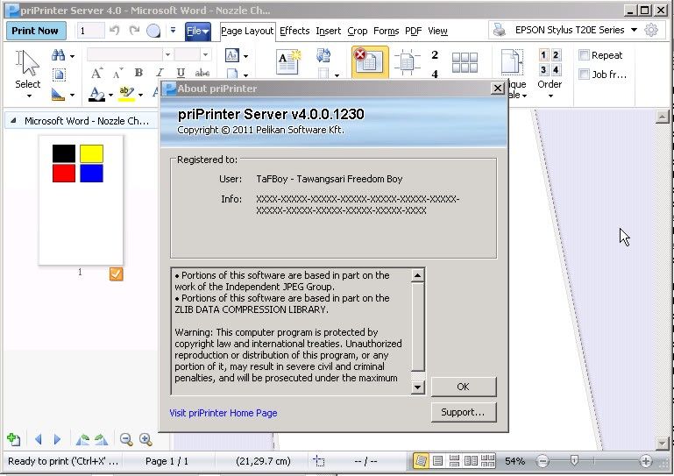Go to next page blue arrow
Image resolution: width=674 pixels, height=476 pixels.
click(57, 439)
